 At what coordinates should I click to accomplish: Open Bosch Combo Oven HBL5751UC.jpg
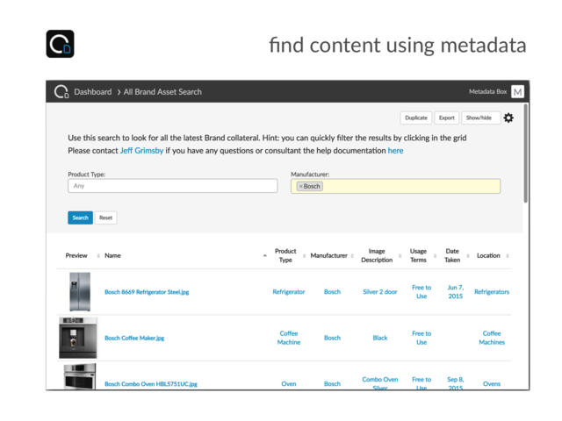point(151,384)
